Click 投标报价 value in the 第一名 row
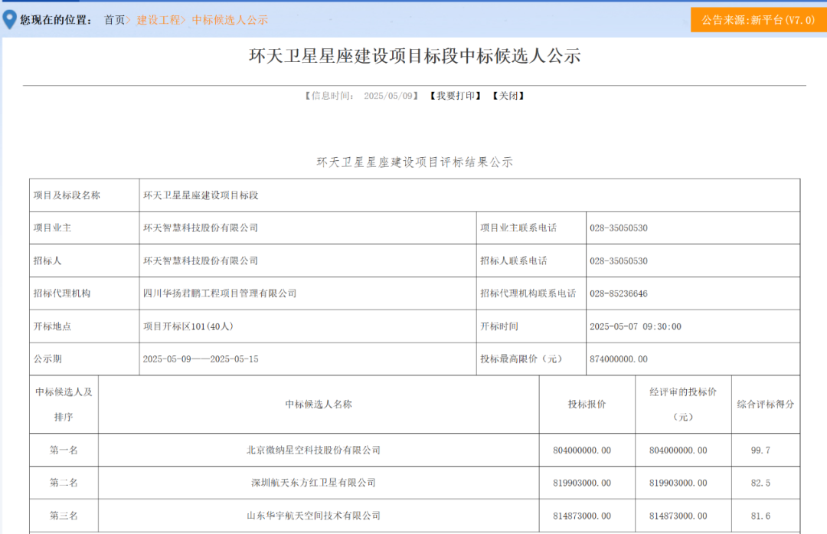The image size is (827, 534). 582,450
